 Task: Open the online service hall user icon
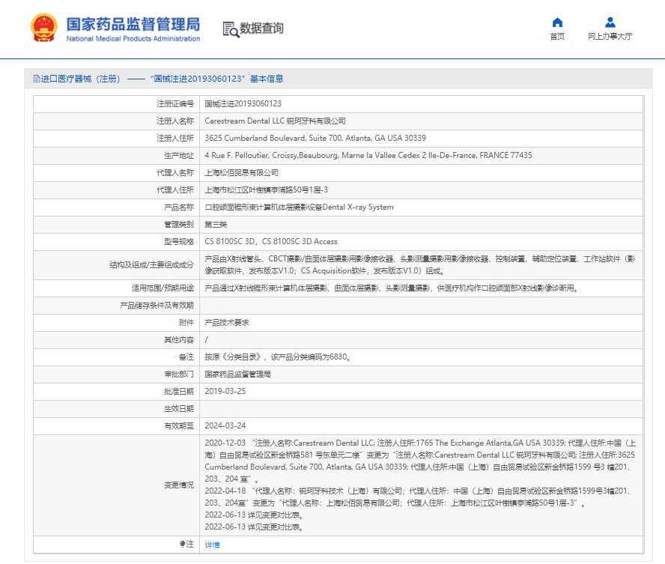click(610, 22)
